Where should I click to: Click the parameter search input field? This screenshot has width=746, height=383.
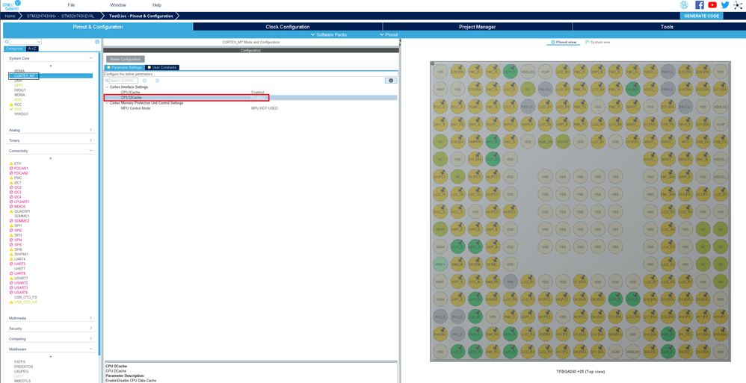pos(123,81)
